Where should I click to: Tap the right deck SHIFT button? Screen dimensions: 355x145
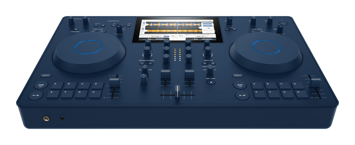point(238,76)
